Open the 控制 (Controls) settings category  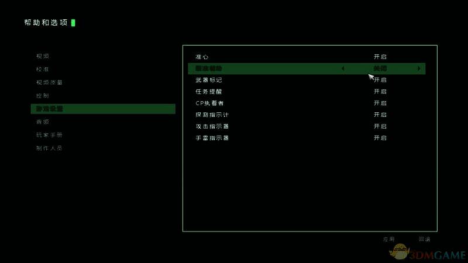point(43,95)
